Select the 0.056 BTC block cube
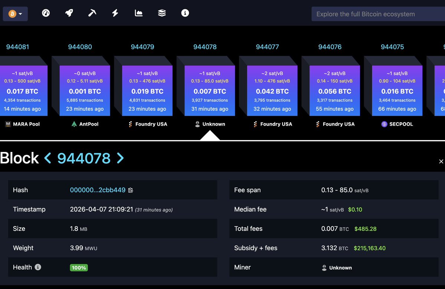Image resolution: width=445 pixels, height=289 pixels. click(x=335, y=91)
